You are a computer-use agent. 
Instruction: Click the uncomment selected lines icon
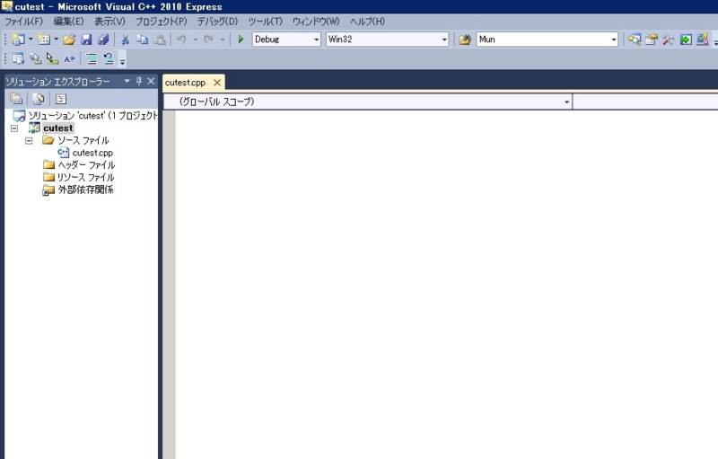[x=109, y=58]
